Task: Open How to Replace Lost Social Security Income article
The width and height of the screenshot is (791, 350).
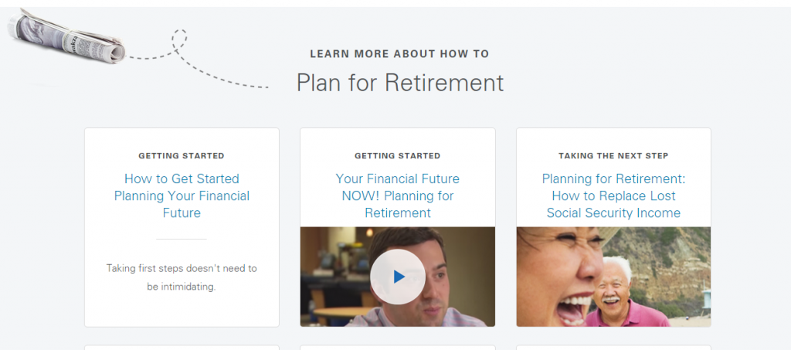Action: (613, 195)
